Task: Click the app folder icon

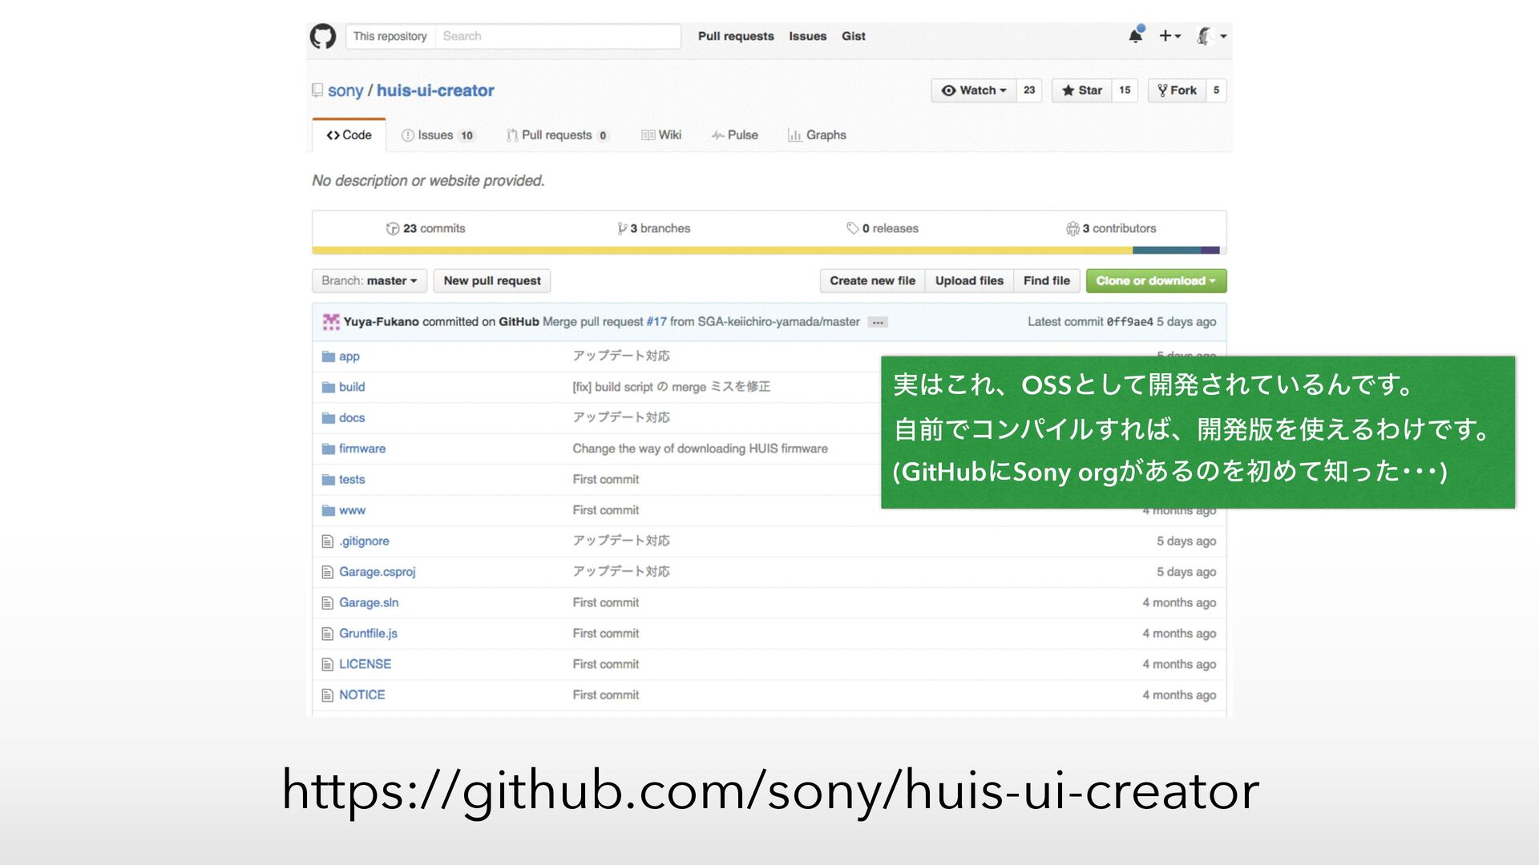Action: click(328, 356)
